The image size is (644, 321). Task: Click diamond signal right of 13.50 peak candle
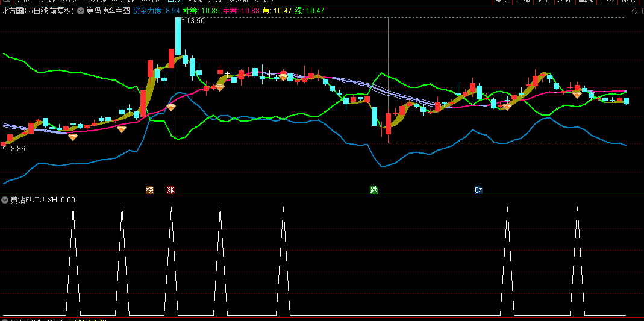220,87
